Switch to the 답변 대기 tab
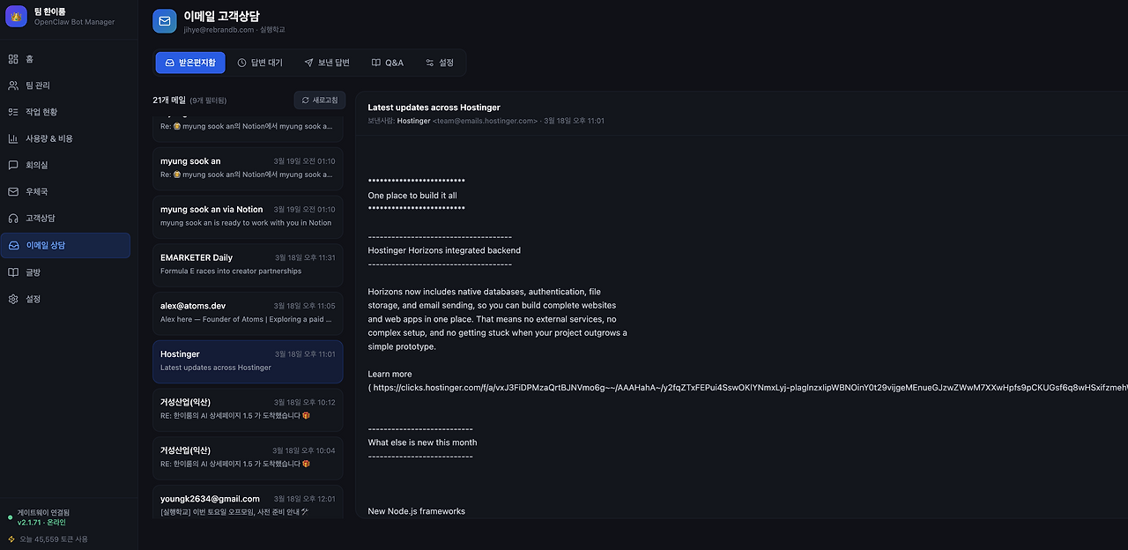1128x550 pixels. pyautogui.click(x=260, y=63)
